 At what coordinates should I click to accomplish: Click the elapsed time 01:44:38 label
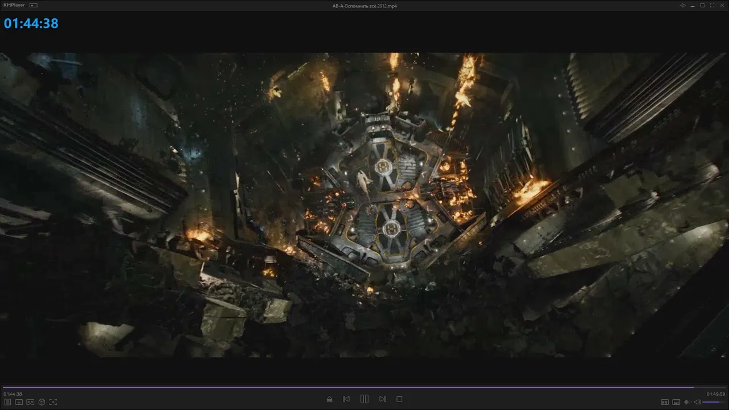point(13,394)
